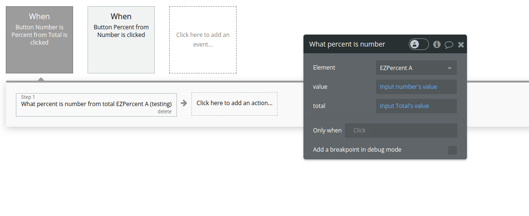
Task: Open the info icon in panel header
Action: [437, 44]
